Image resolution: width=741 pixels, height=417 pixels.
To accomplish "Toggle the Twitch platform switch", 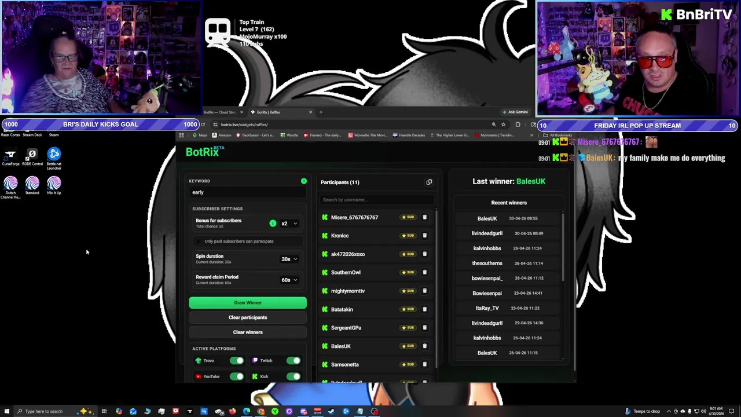I will [294, 361].
